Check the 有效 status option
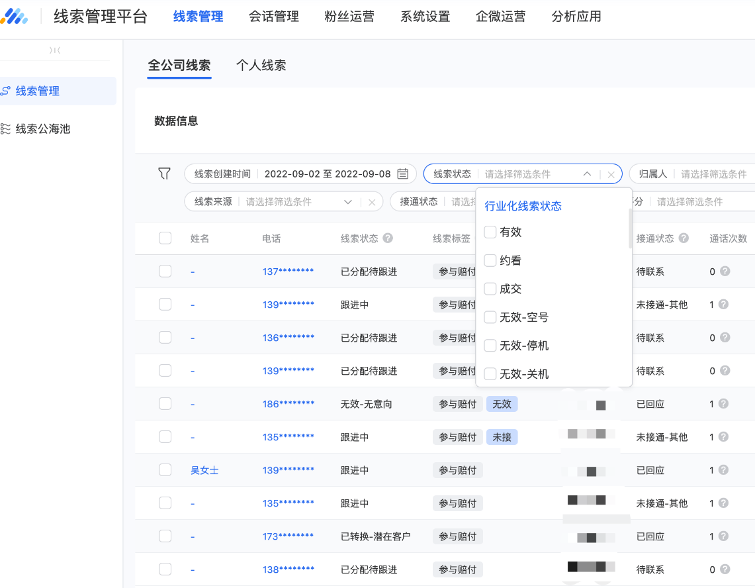Viewport: 755px width, 588px height. click(x=490, y=232)
